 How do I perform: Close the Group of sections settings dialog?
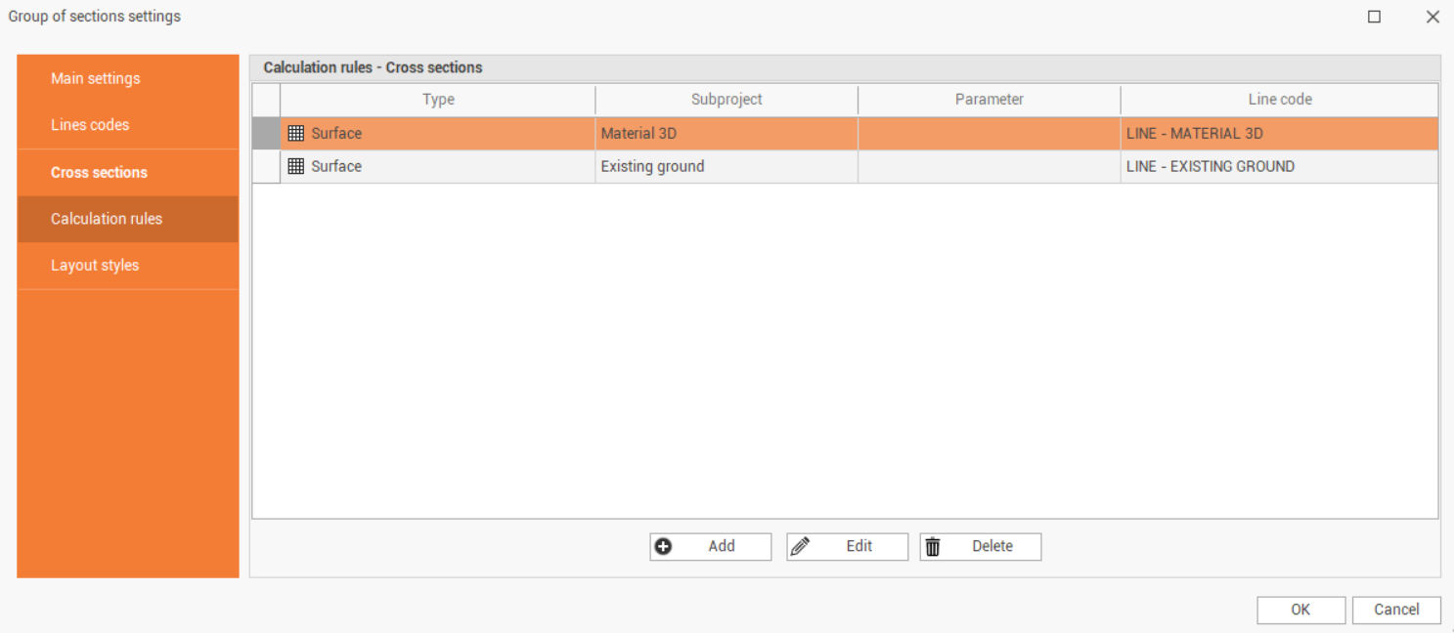tap(1432, 17)
